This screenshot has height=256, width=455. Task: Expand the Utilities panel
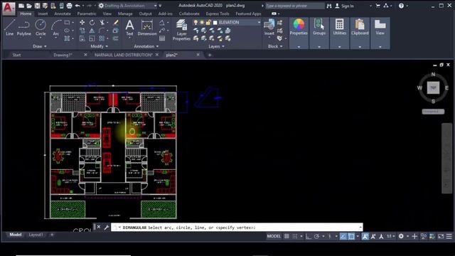[340, 46]
